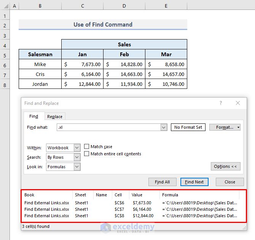Click the Jan header cell
Viewport: 255px width, 240px height.
pos(82,54)
